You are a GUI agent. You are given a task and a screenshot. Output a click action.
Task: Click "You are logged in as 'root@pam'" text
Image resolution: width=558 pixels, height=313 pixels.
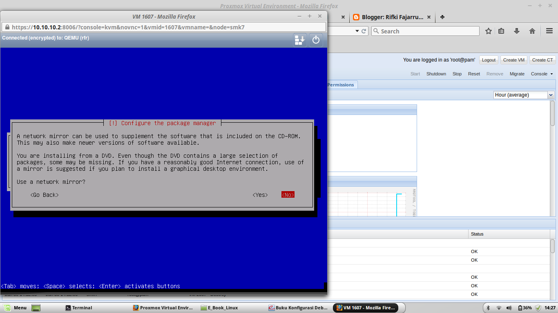click(439, 60)
